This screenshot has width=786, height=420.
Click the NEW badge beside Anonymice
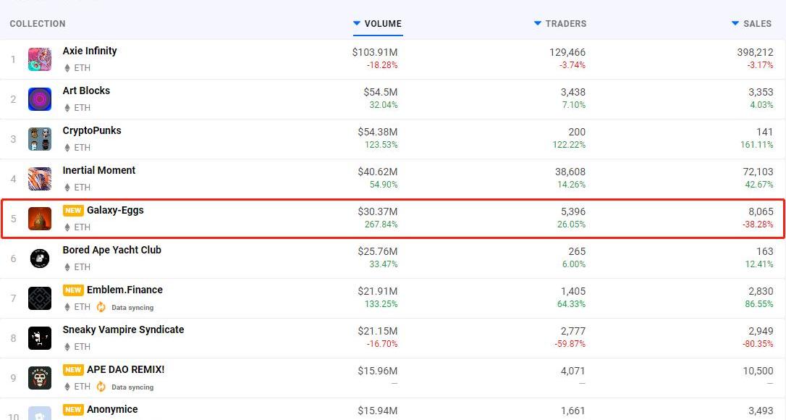tap(73, 410)
